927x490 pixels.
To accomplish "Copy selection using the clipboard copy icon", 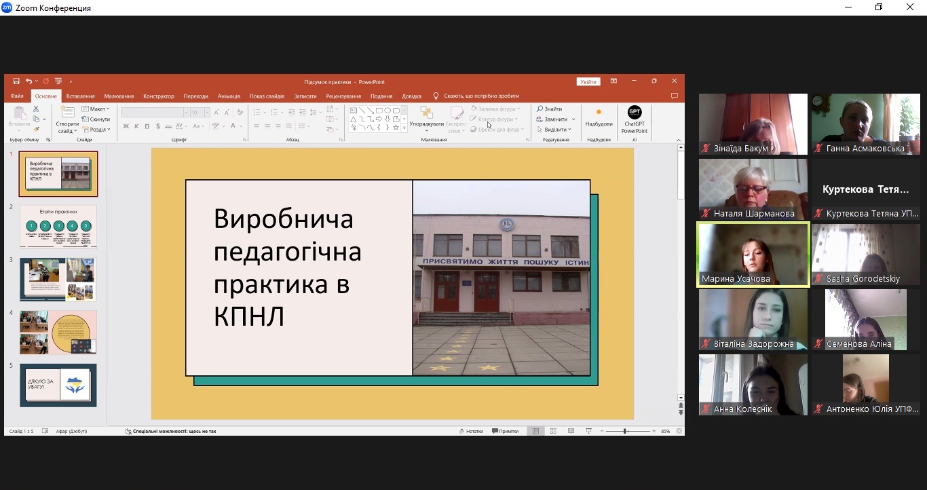I will click(x=36, y=119).
